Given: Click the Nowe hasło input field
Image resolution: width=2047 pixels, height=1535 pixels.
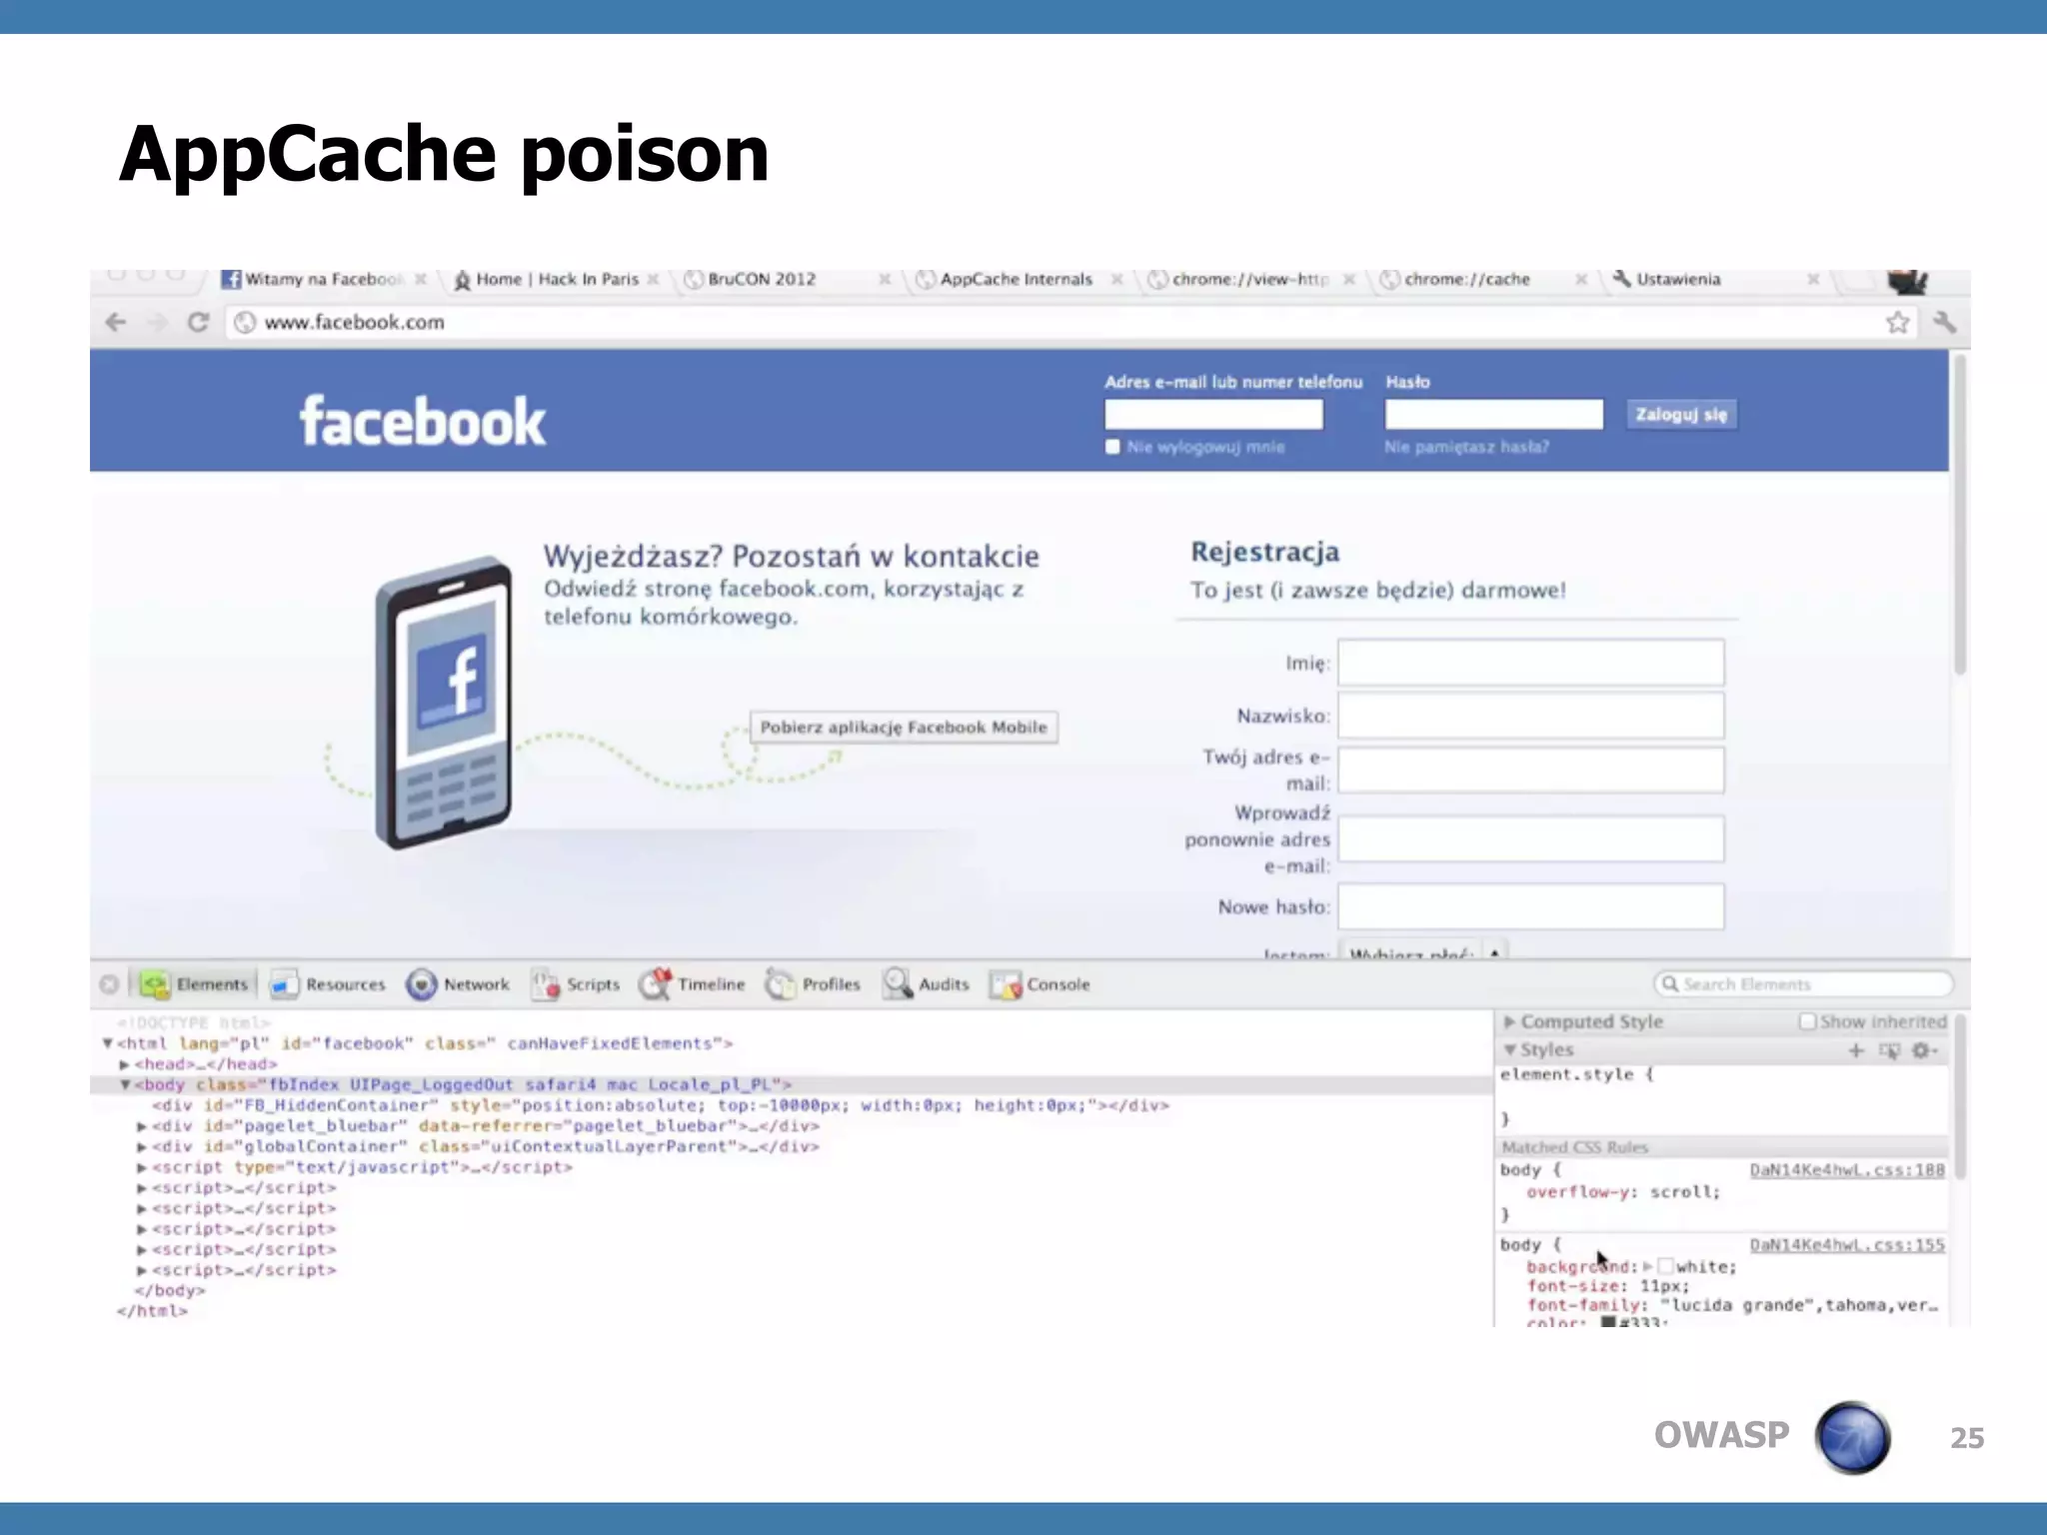Looking at the screenshot, I should [x=1531, y=906].
